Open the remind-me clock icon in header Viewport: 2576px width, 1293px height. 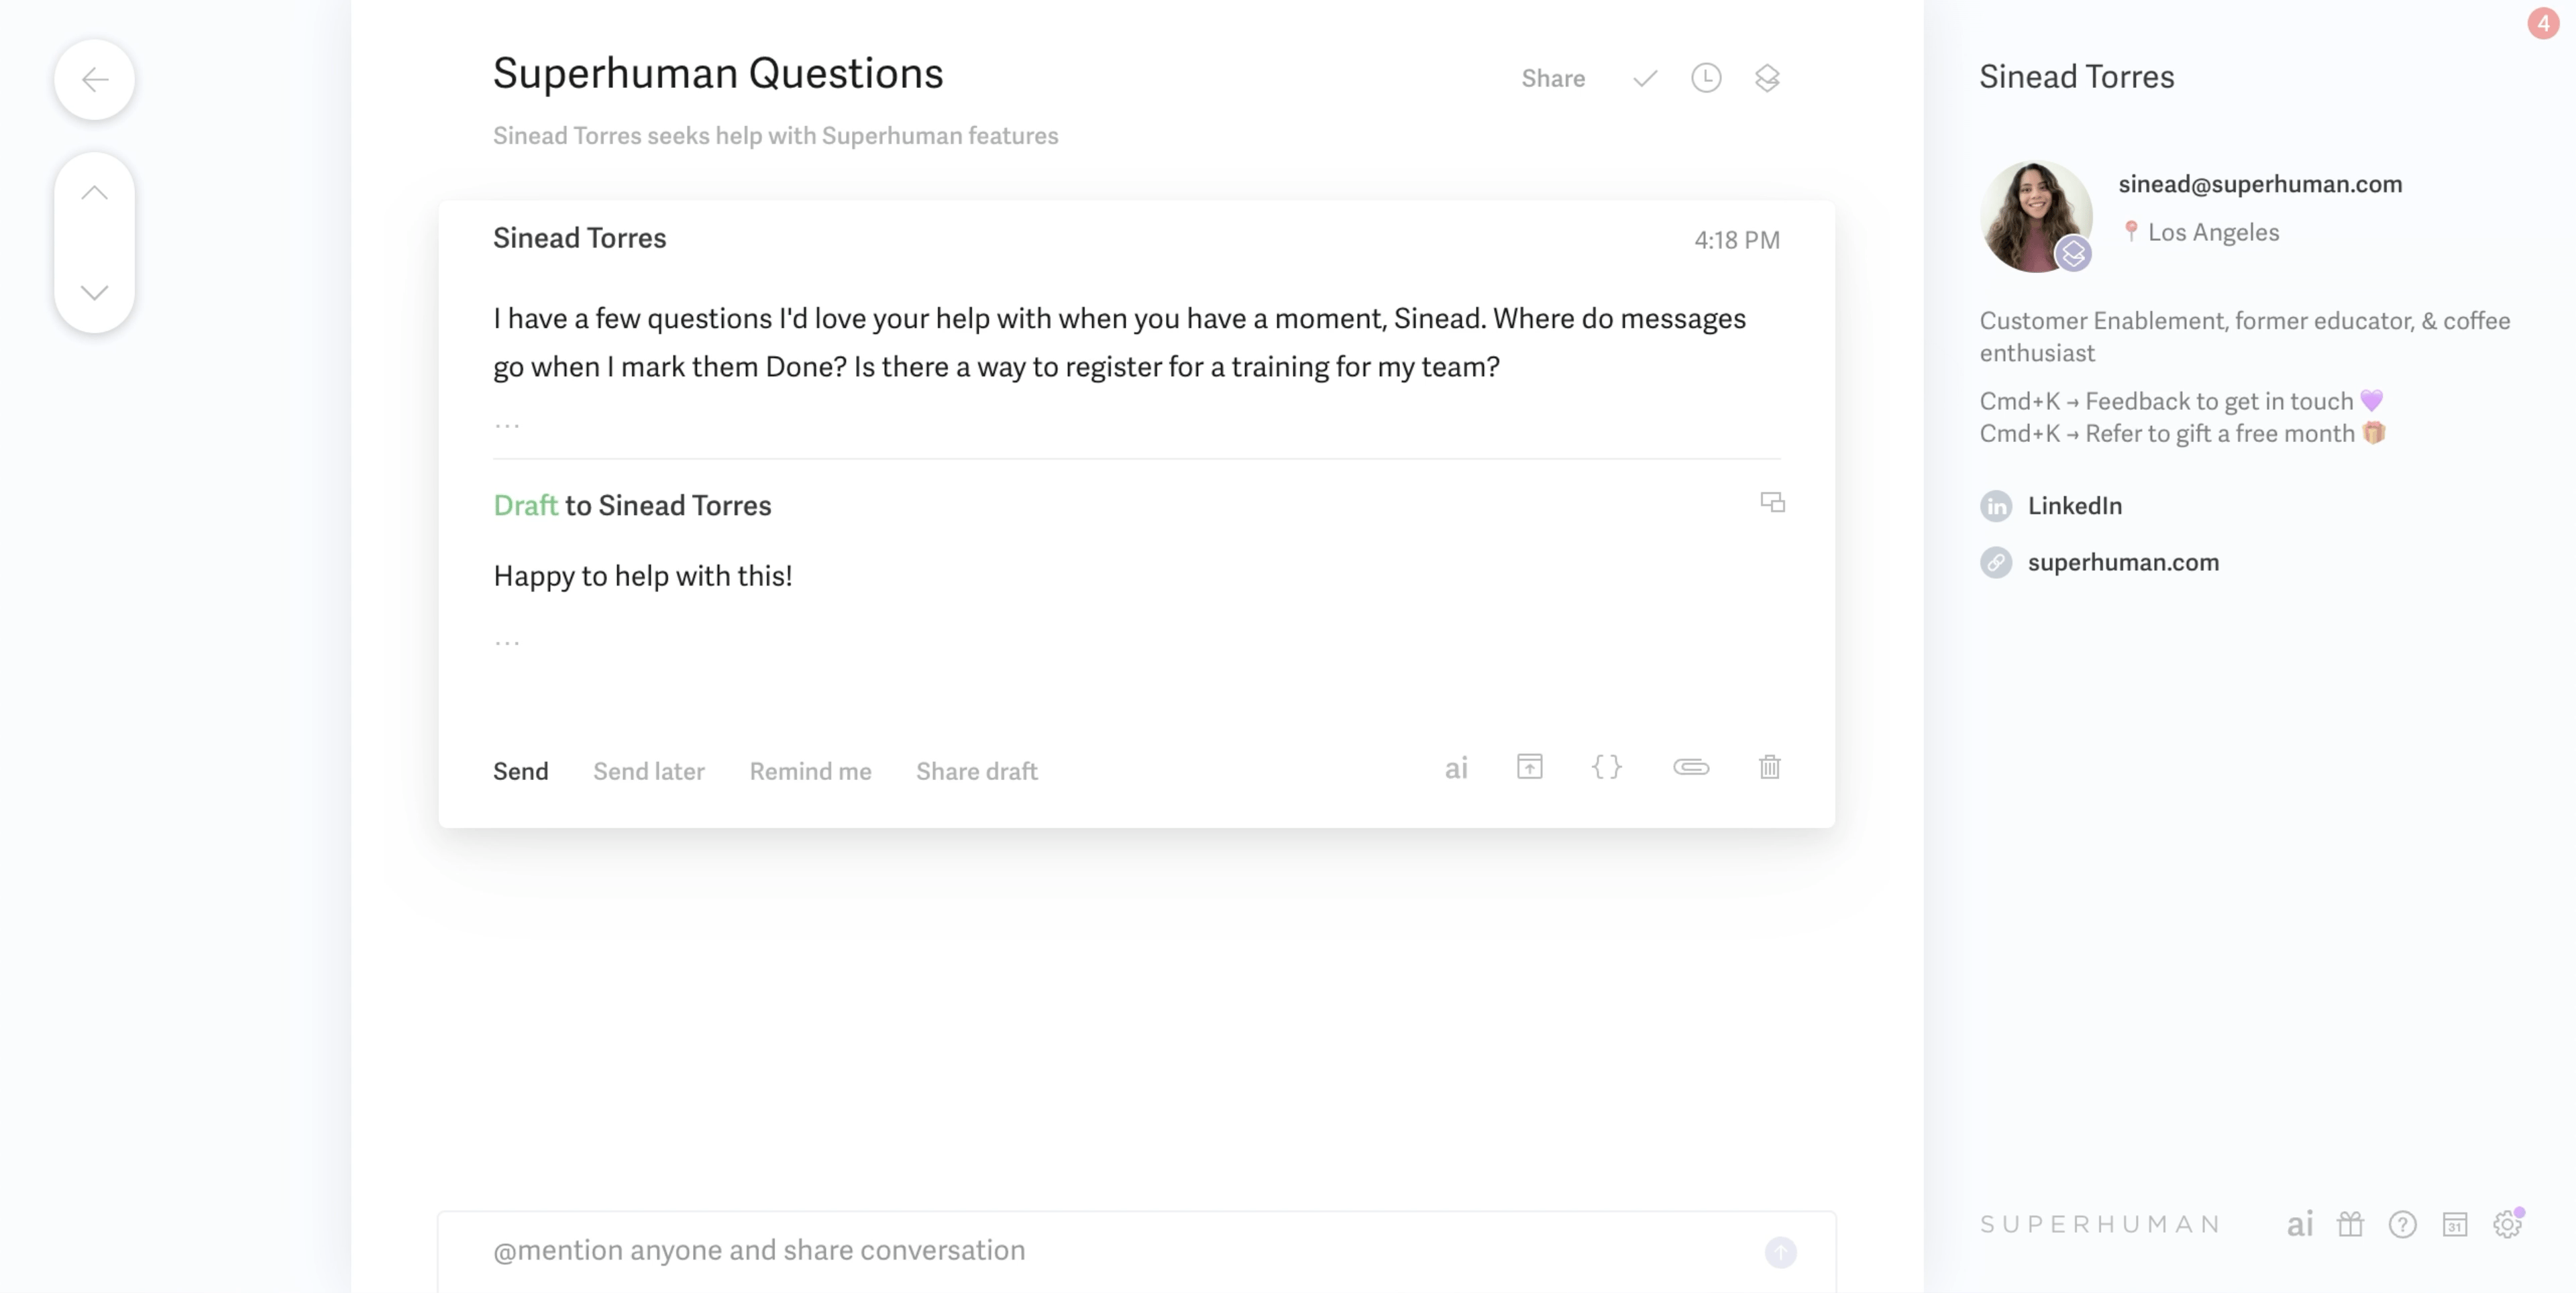(x=1706, y=78)
